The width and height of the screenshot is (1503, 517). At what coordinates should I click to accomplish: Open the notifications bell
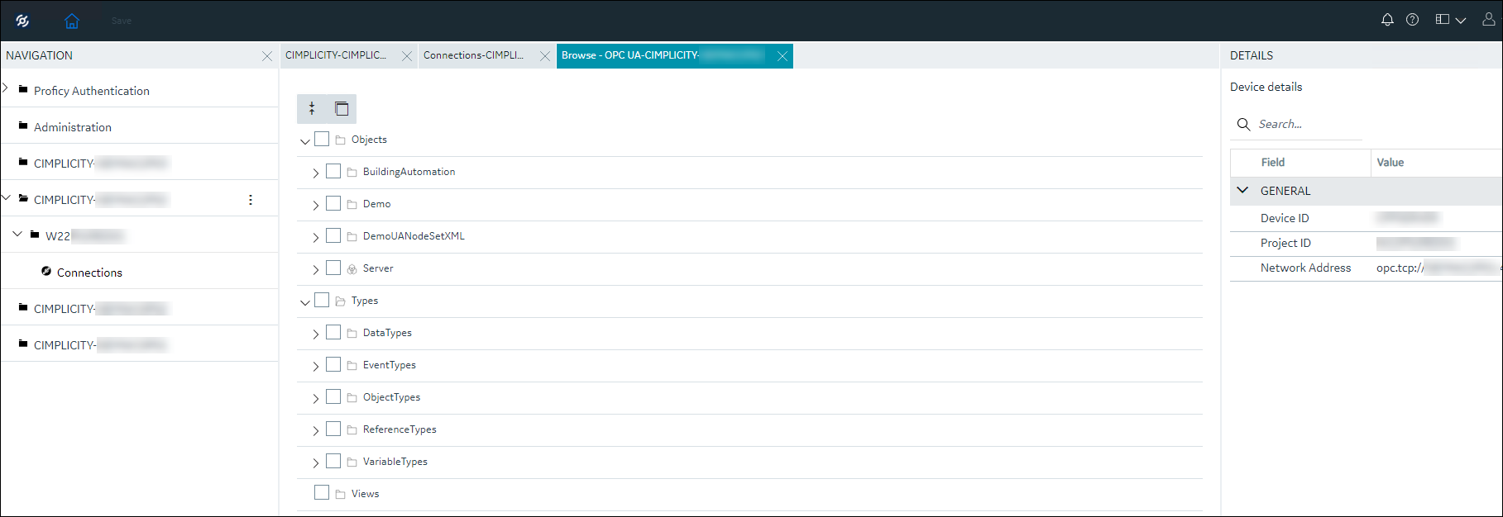[x=1387, y=20]
